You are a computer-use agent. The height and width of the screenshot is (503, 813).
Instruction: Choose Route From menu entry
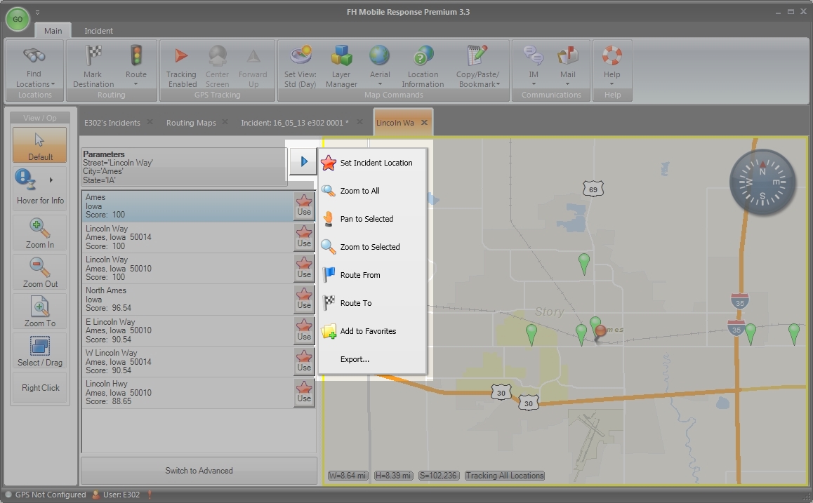372,275
